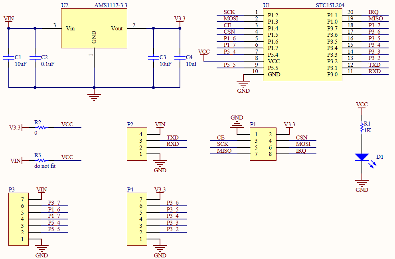Viewport: 395px width, 259px height.
Task: Click the P5_5 net label on connector P3
Action: [x=54, y=229]
